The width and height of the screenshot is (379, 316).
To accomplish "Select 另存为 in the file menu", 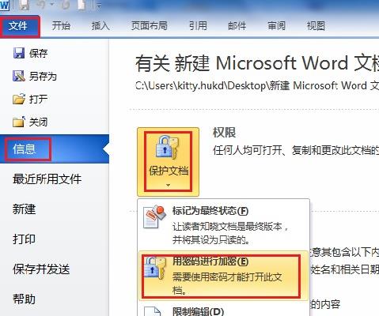I will (43, 77).
